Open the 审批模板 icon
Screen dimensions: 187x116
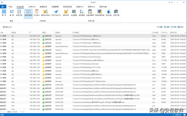(82, 13)
